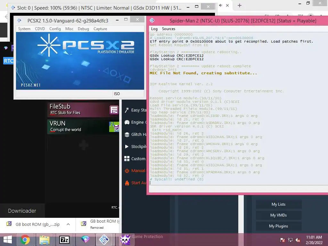The height and width of the screenshot is (246, 328).
Task: Click the muted volume tray icon
Action: (x=298, y=240)
